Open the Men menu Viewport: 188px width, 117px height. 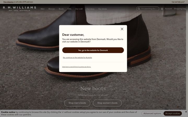click(x=43, y=9)
